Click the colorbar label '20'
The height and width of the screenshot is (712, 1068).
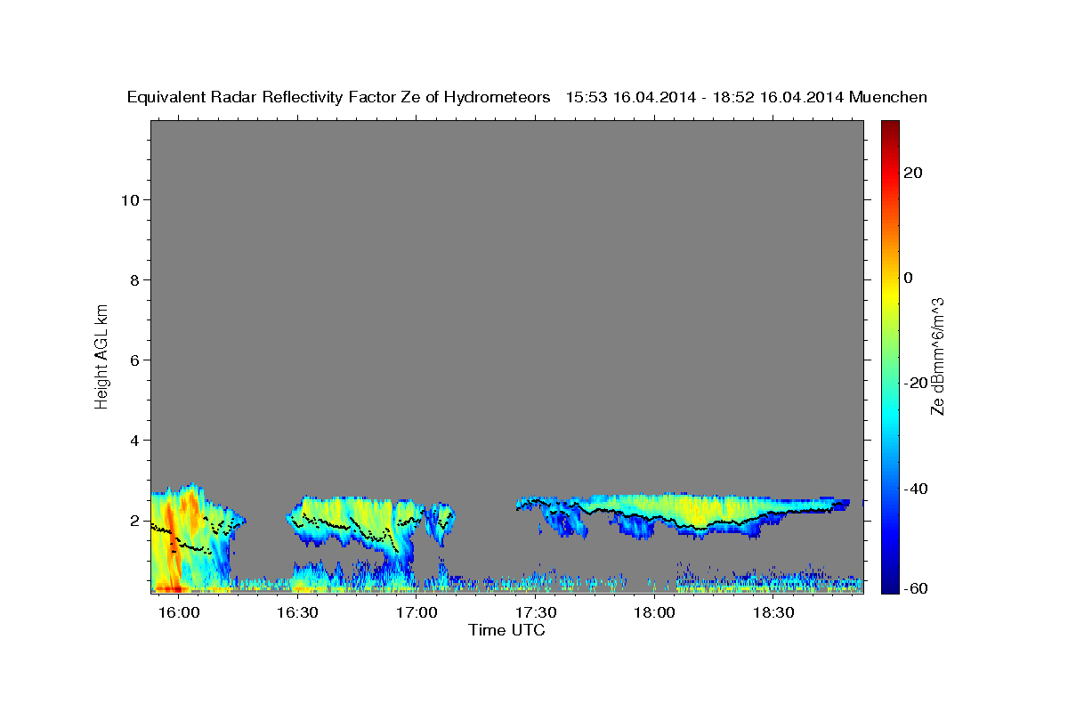pos(912,173)
